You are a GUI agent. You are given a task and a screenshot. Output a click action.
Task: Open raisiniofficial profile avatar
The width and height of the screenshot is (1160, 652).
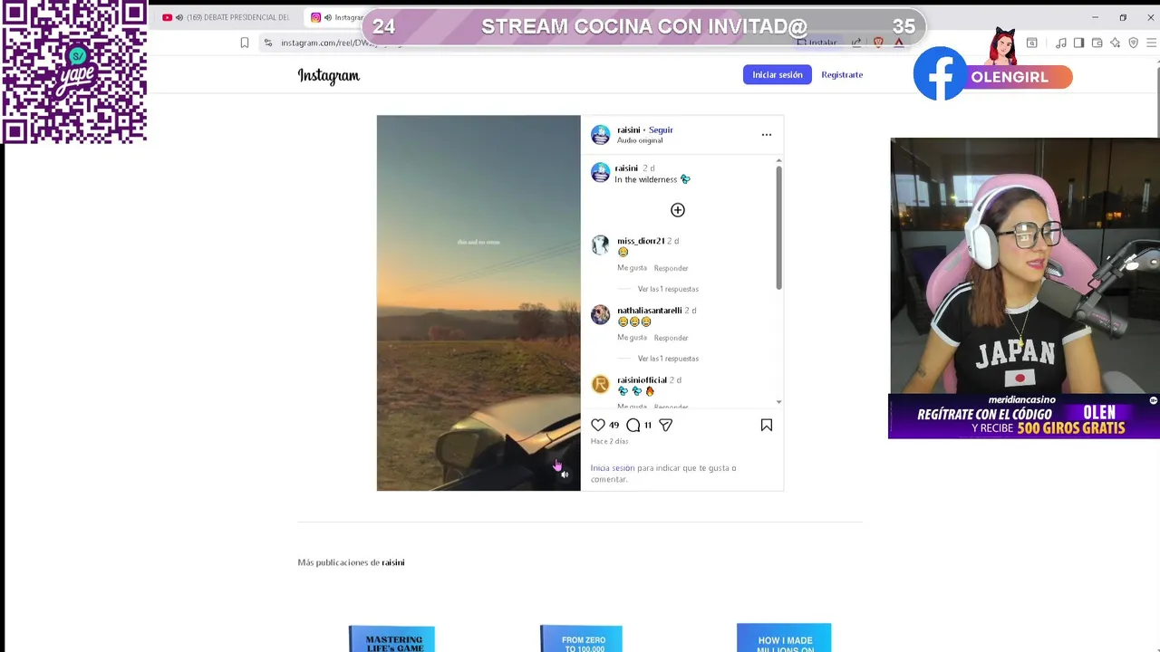coord(600,385)
